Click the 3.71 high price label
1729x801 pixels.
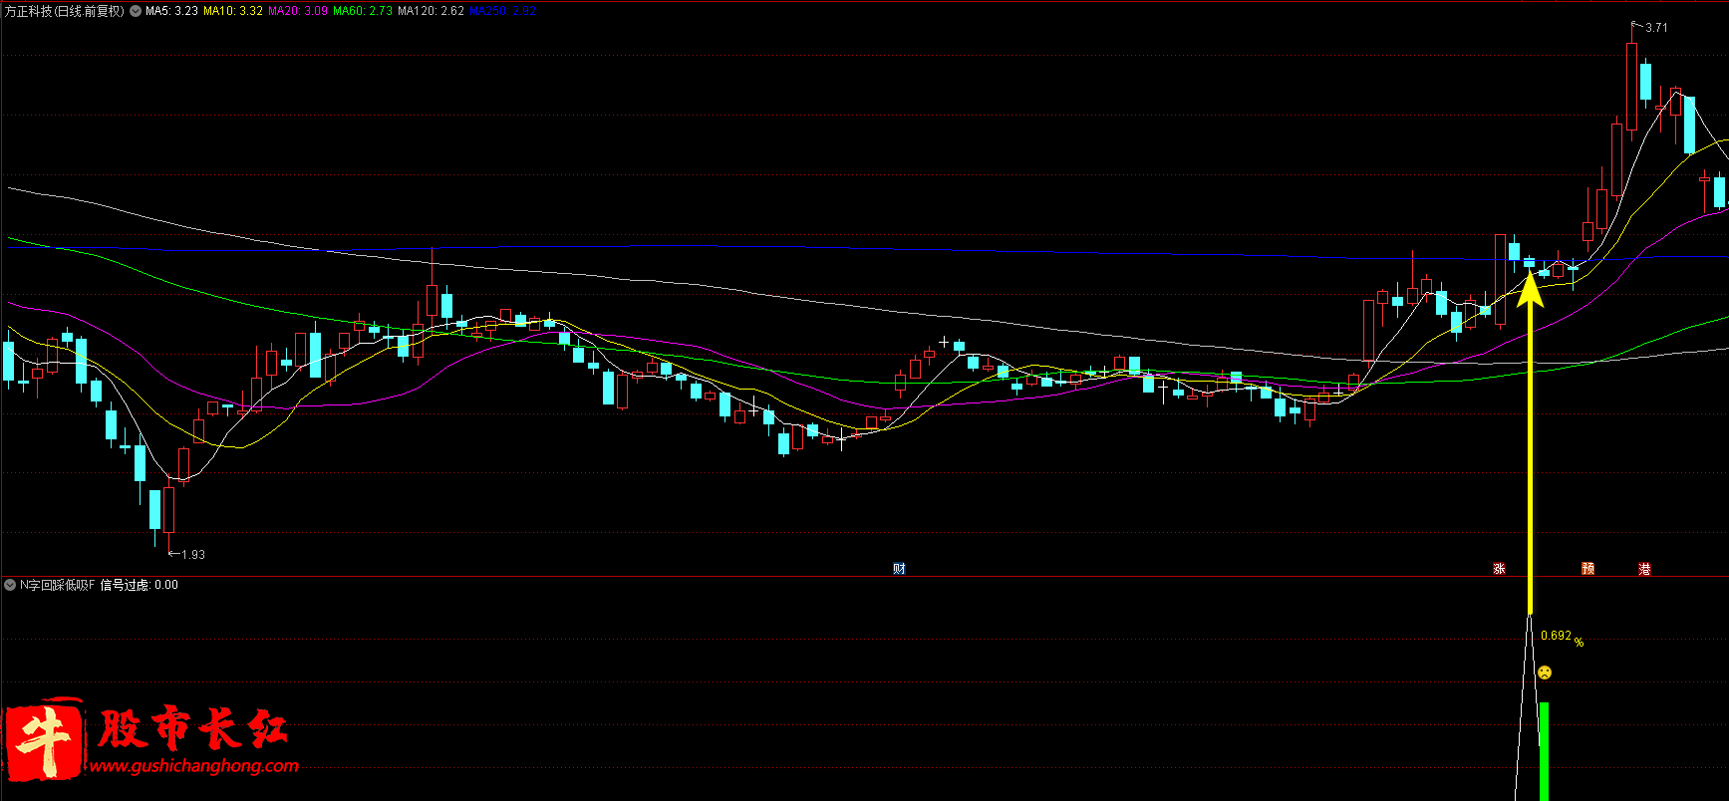1656,28
